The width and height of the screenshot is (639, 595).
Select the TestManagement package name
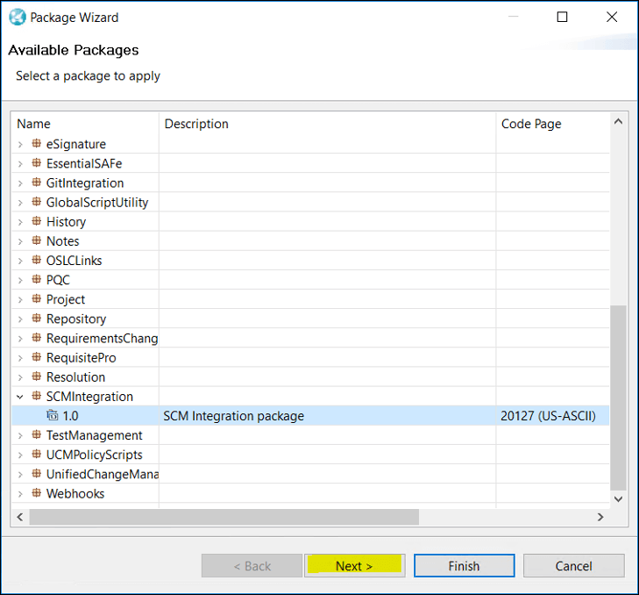tap(94, 435)
